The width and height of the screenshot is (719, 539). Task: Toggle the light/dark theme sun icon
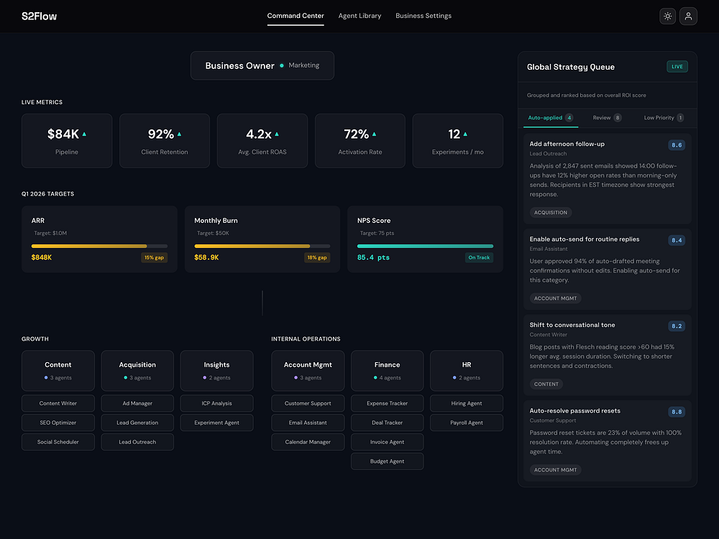[667, 16]
